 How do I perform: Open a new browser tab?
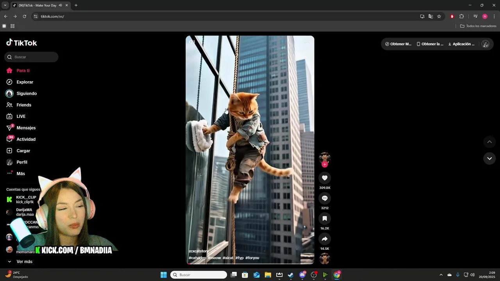76,5
